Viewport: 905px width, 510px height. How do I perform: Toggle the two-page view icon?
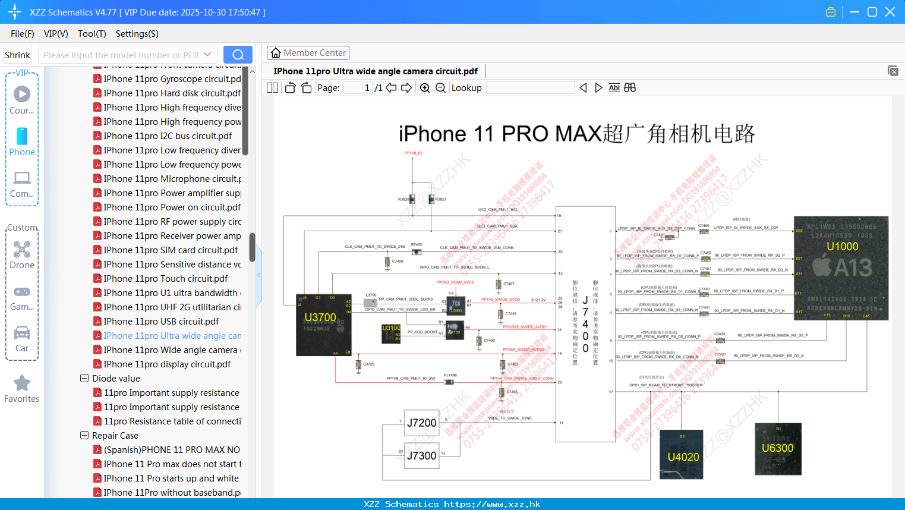tap(272, 88)
